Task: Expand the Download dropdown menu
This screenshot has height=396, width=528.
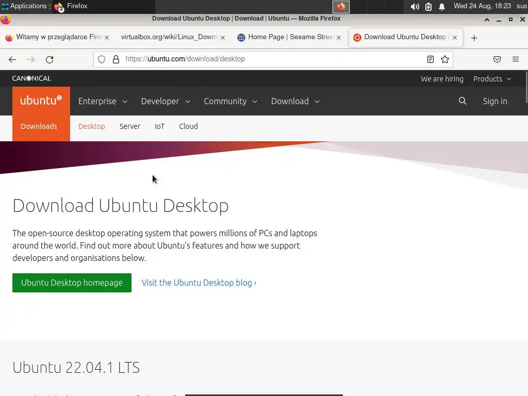Action: pyautogui.click(x=295, y=101)
